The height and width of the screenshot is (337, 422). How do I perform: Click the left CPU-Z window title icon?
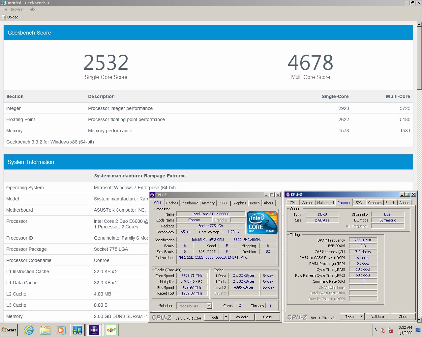click(x=152, y=195)
